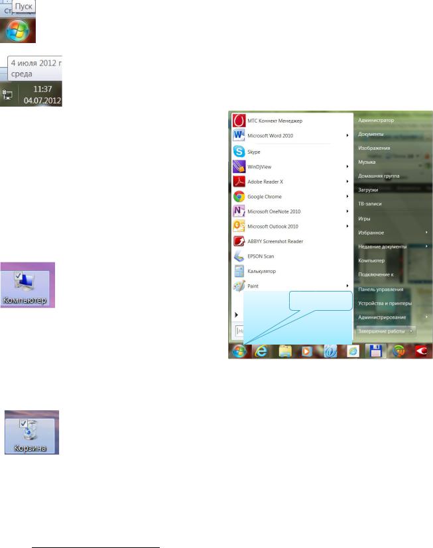Open Изображения from Start menu
Viewport: 433px width, 548px height.
(374, 148)
